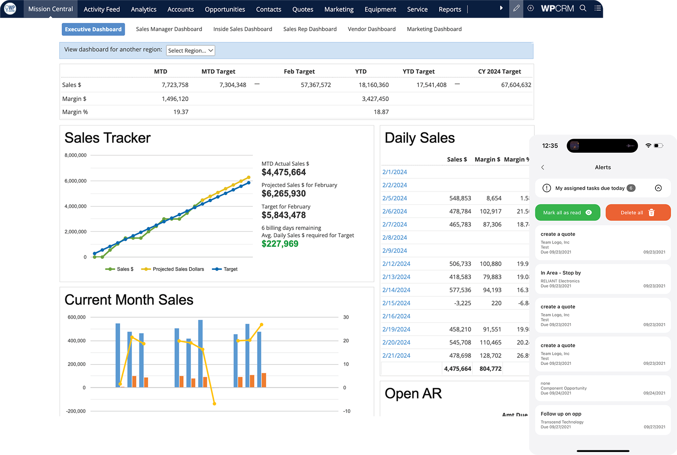Select the Executive Dashboard tab

click(93, 29)
